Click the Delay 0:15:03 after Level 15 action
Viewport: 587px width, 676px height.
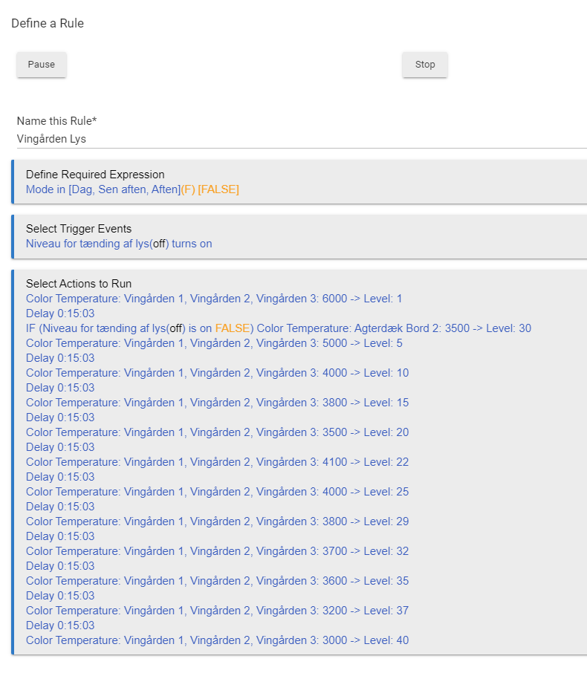(60, 417)
